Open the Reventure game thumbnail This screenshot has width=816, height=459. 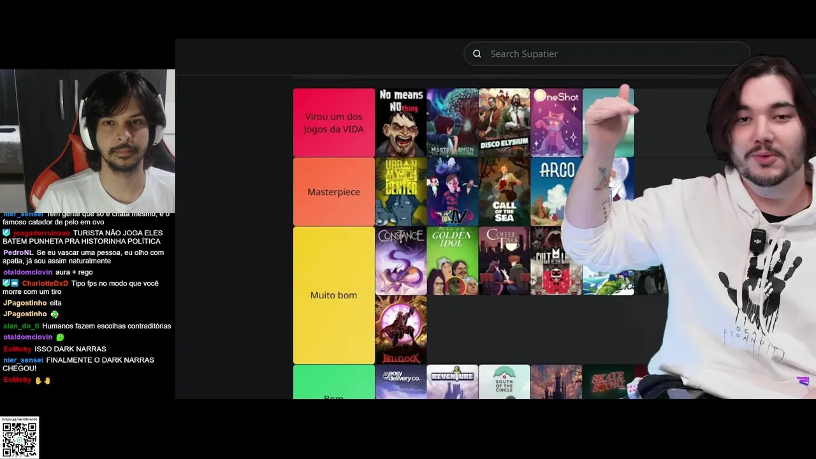pyautogui.click(x=453, y=382)
